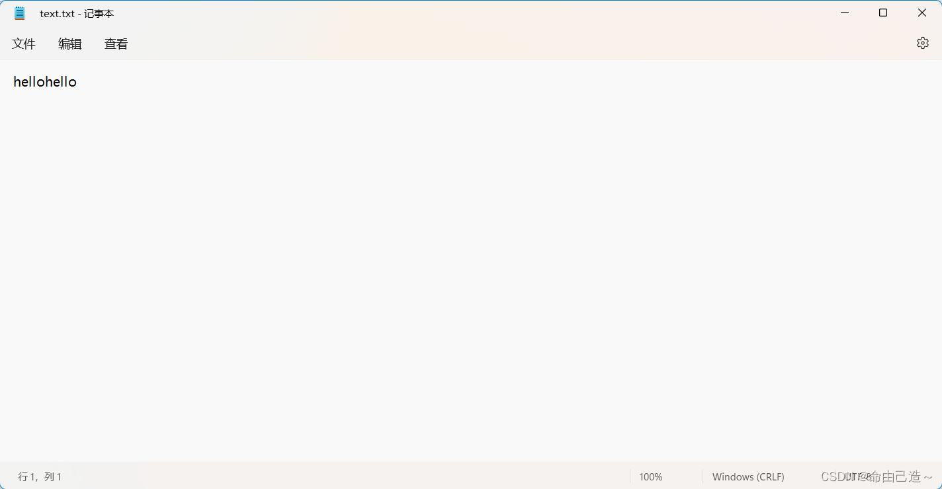Click blank menu bar space right of 查看

click(523, 44)
